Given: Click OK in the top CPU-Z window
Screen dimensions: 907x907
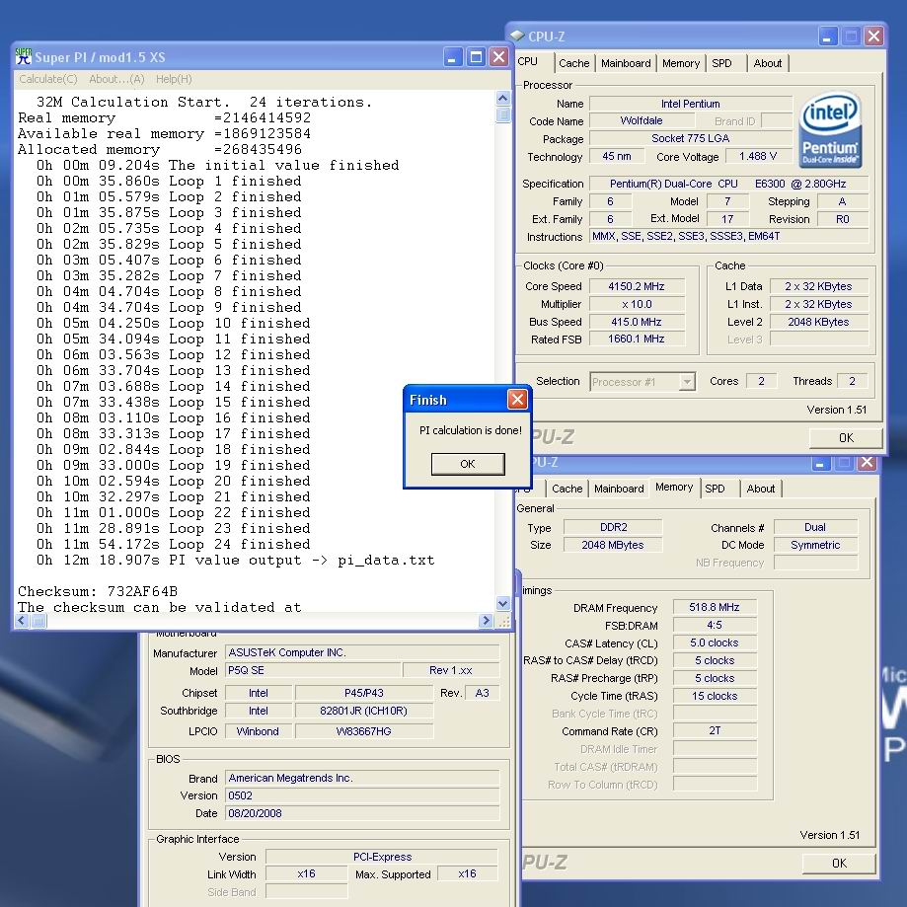Looking at the screenshot, I should click(x=846, y=438).
